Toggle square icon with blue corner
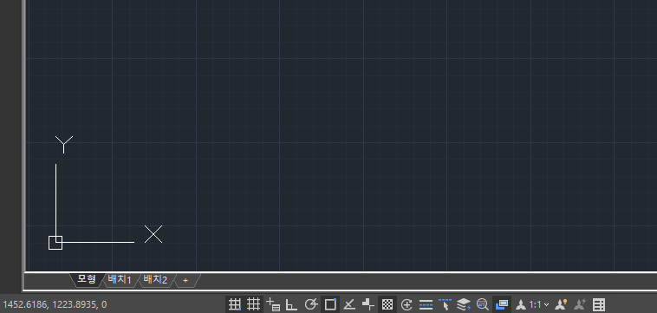This screenshot has height=313, width=657. pos(330,304)
